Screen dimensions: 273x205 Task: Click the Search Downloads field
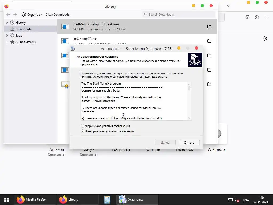pyautogui.click(x=179, y=15)
